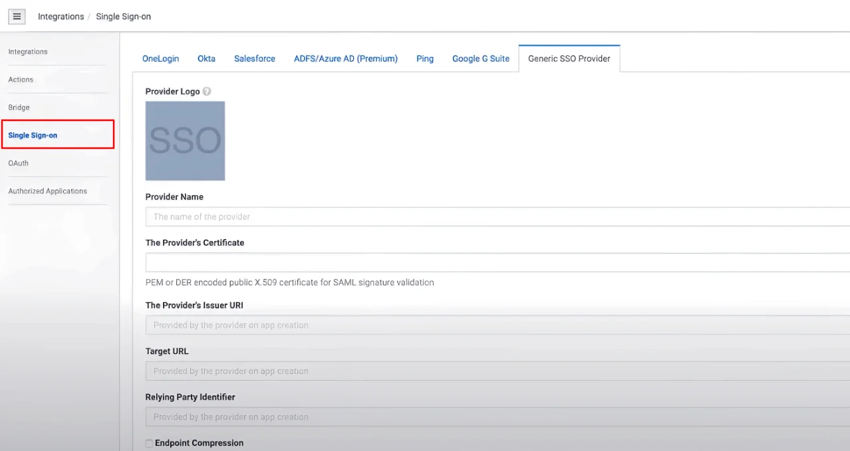Open Actions in the sidebar
This screenshot has height=451, width=850.
pos(21,80)
